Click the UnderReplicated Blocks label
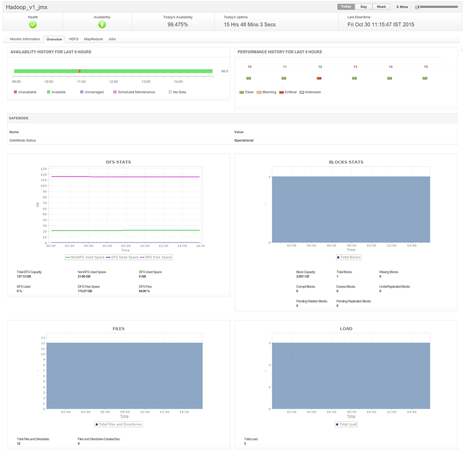Image resolution: width=465 pixels, height=453 pixels. [394, 287]
